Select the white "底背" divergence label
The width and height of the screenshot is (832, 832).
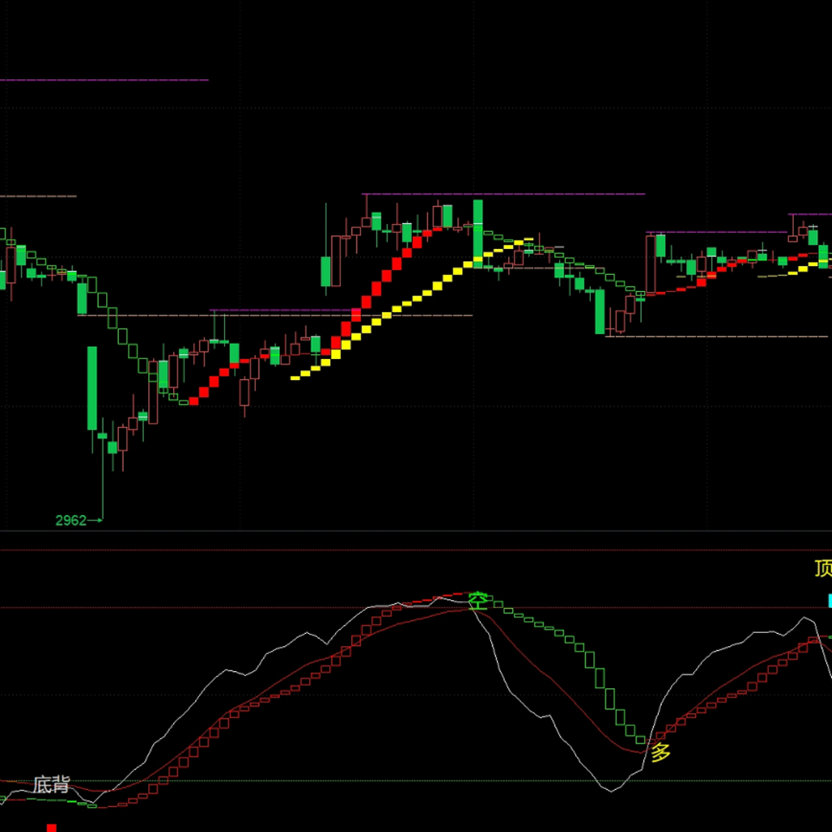coord(52,784)
